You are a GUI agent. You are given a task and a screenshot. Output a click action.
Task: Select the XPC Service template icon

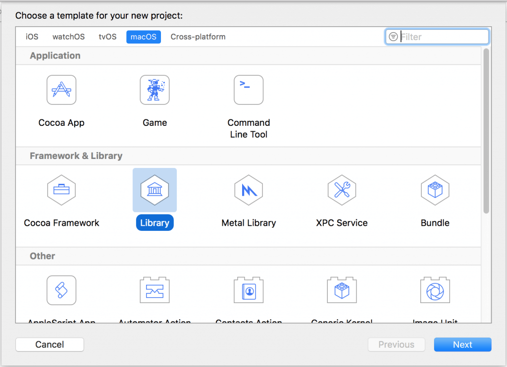(342, 190)
